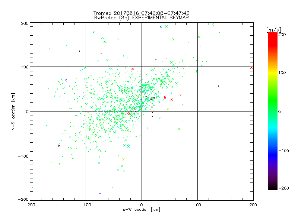Click the y-axis tick label "-100" on the left

(23, 156)
